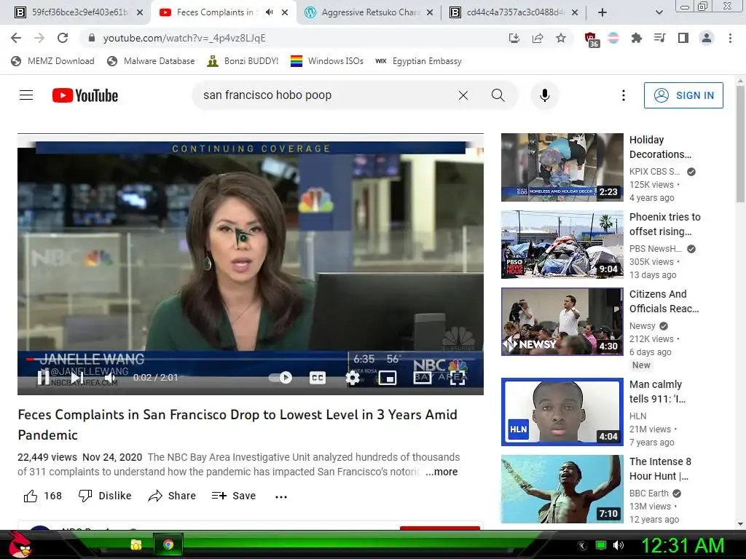Viewport: 746px width, 559px height.
Task: Open the Malware Database bookmark
Action: coord(152,61)
